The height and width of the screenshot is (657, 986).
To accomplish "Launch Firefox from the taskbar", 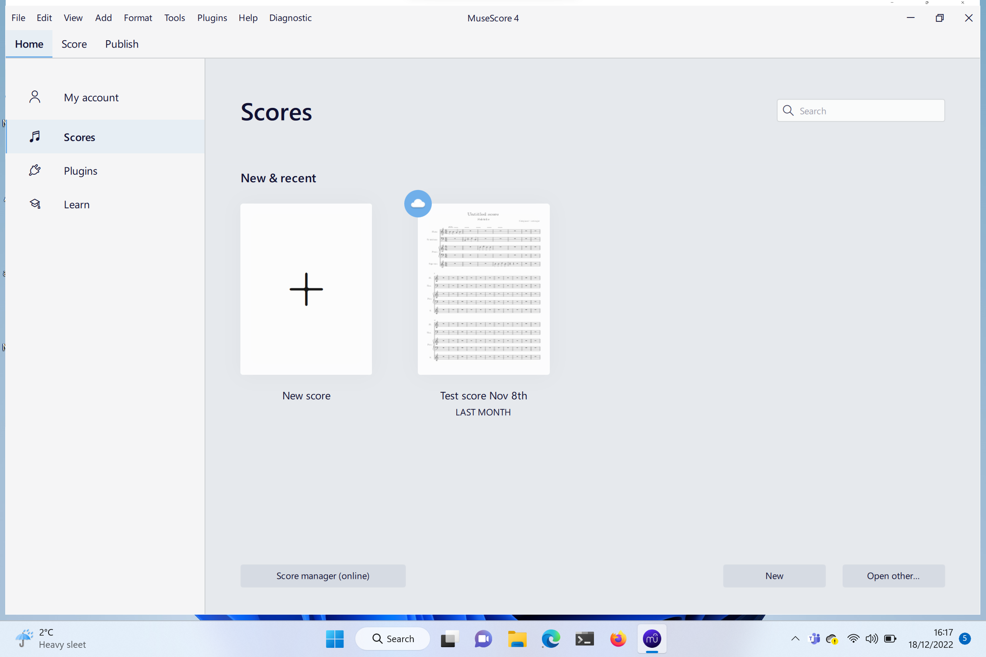I will click(x=618, y=639).
